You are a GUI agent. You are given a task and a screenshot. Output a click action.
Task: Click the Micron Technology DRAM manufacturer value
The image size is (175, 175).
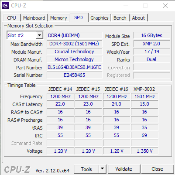(74, 59)
